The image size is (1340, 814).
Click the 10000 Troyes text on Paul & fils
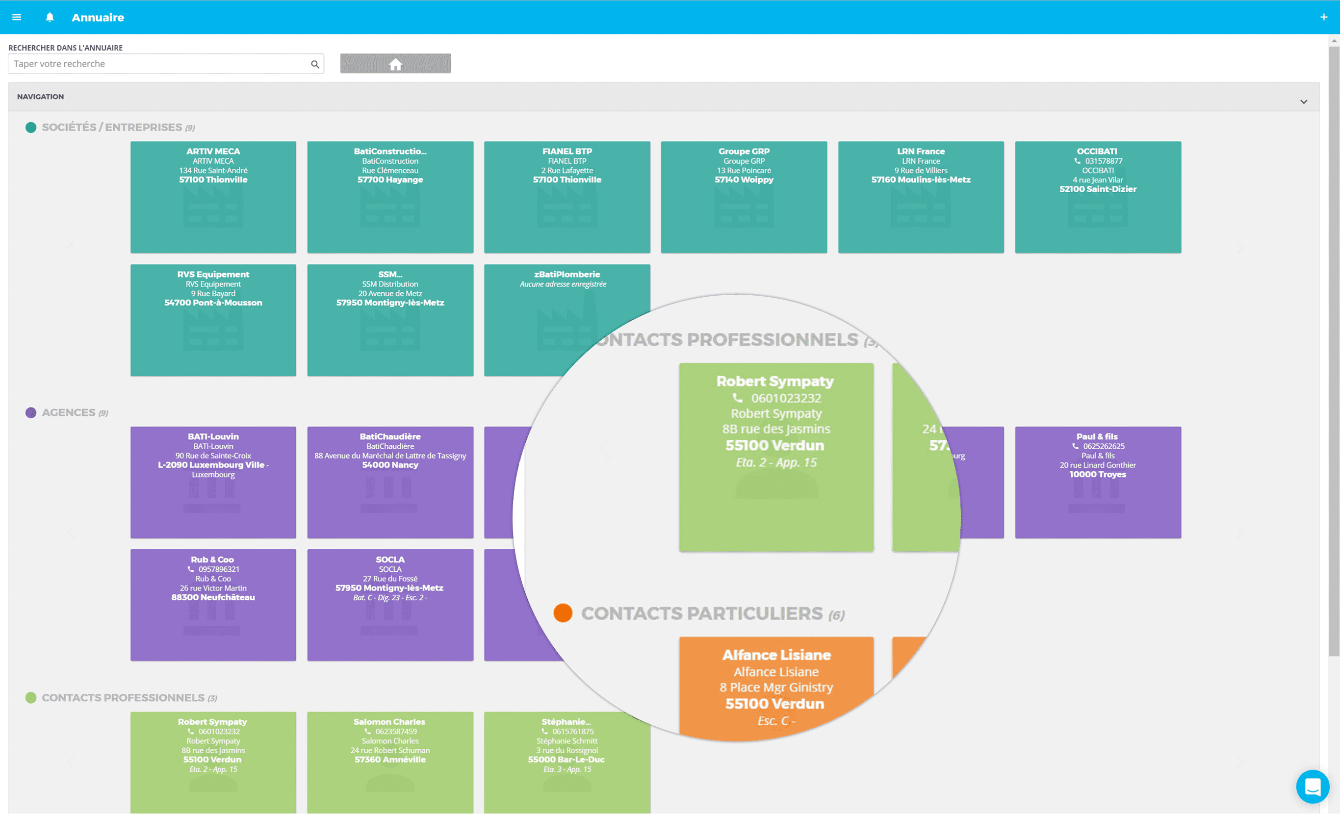tap(1097, 474)
